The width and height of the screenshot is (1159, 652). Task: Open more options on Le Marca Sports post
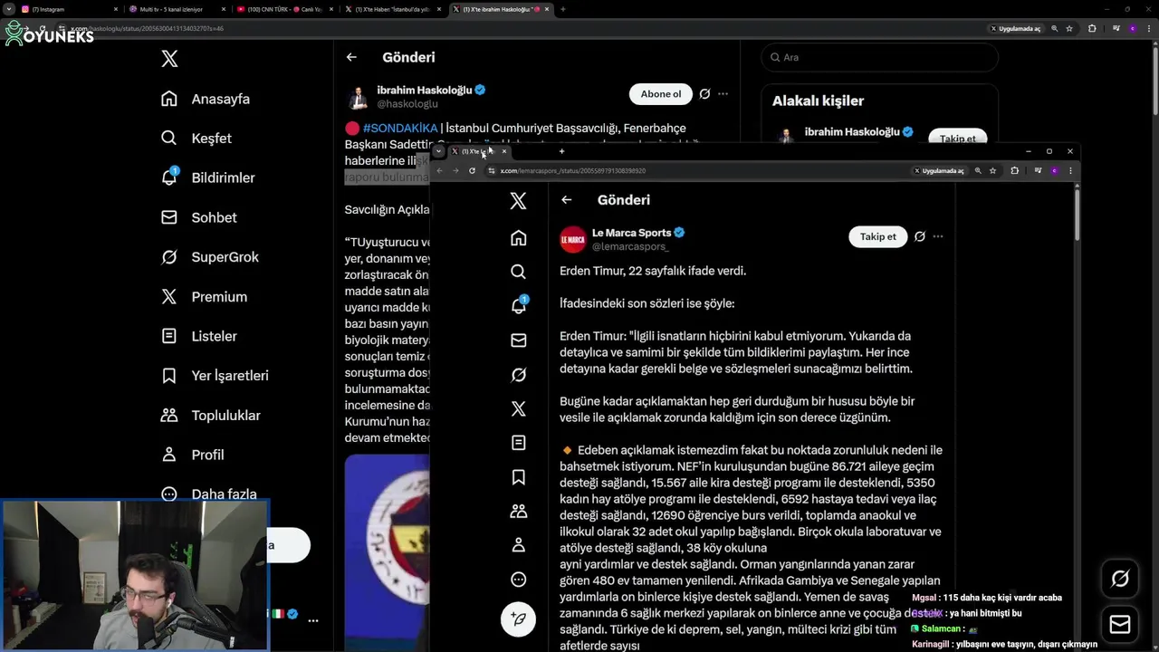click(937, 236)
